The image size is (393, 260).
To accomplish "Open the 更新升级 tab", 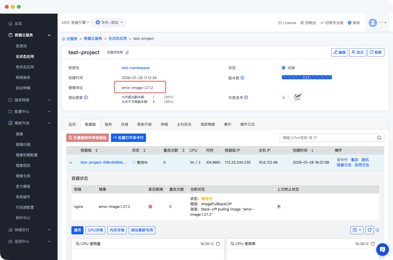I will (x=144, y=124).
